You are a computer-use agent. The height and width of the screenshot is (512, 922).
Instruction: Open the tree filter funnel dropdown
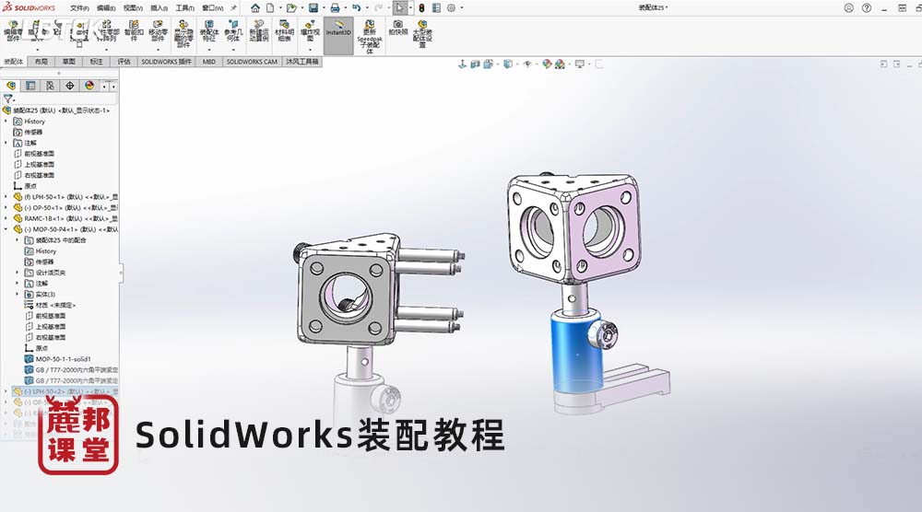[9, 99]
